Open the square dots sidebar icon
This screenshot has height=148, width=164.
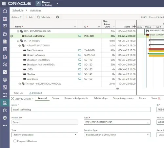[5, 72]
